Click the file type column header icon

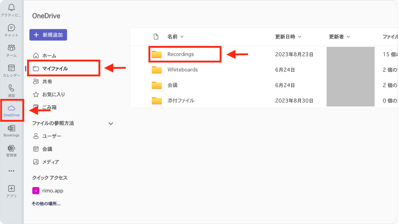pos(156,37)
